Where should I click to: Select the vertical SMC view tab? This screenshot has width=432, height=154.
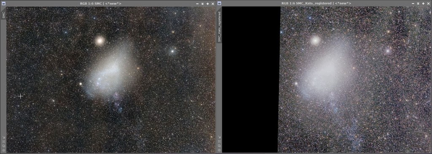pyautogui.click(x=3, y=15)
